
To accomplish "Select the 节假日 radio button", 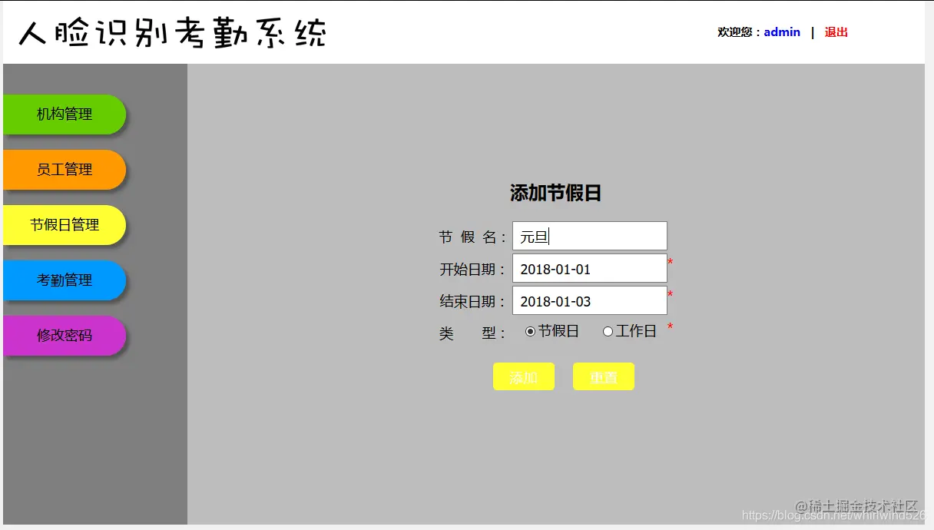I will [530, 332].
